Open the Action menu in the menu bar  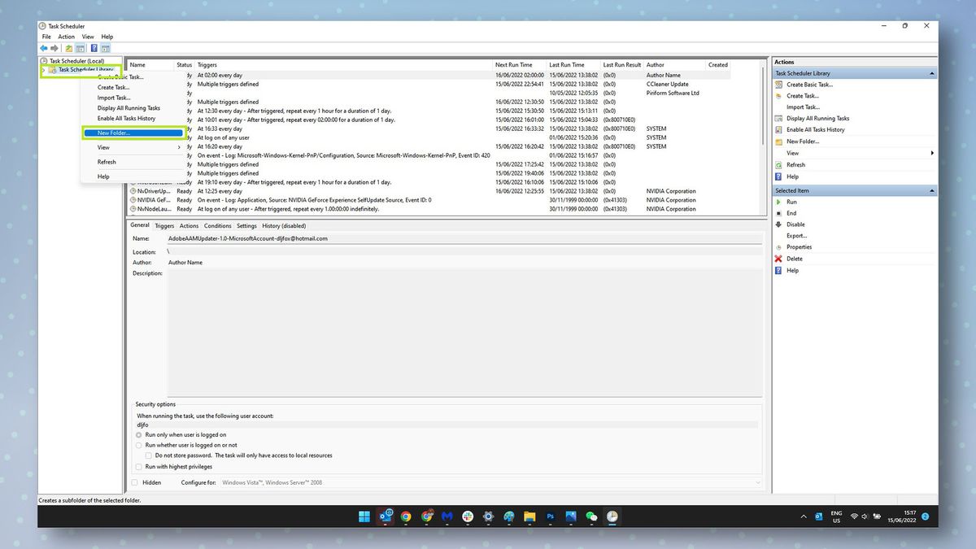[65, 37]
